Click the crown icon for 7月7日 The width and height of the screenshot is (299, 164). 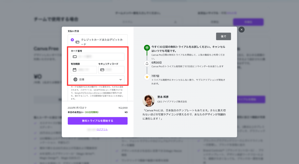point(147,77)
